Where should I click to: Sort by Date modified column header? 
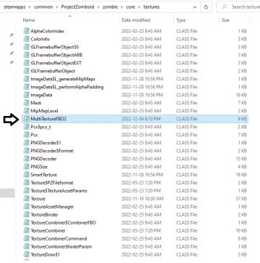coord(136,20)
